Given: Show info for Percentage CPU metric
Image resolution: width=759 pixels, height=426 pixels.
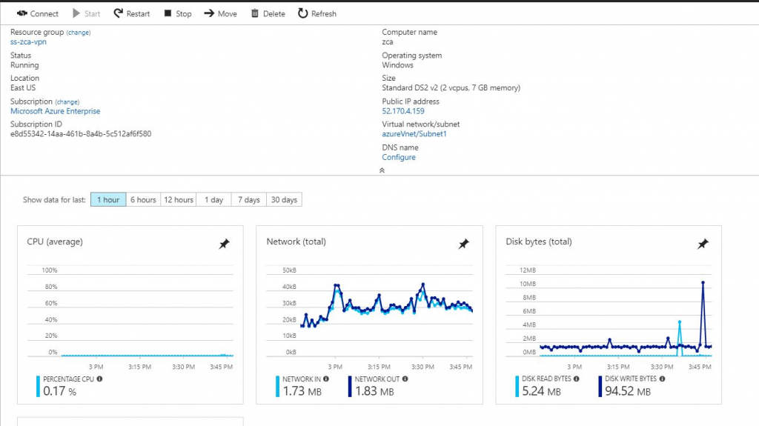Looking at the screenshot, I should coord(99,379).
